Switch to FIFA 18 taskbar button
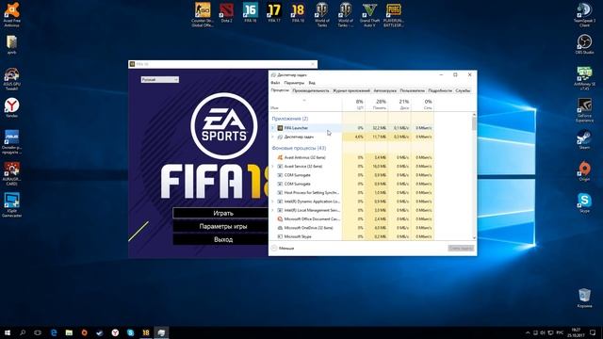 click(x=146, y=332)
